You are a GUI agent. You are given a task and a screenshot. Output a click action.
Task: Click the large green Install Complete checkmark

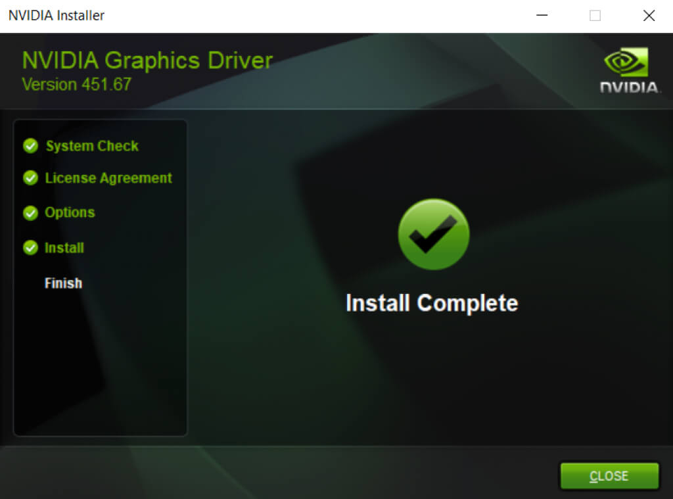point(434,234)
